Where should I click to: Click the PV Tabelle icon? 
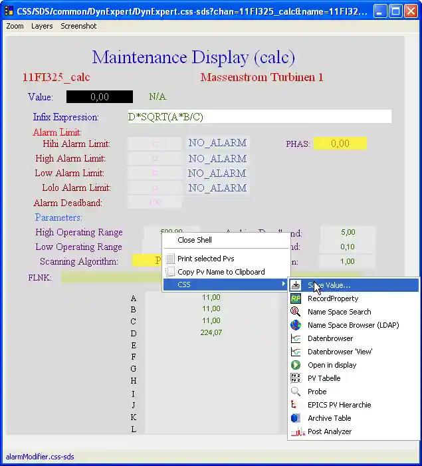[x=295, y=378]
